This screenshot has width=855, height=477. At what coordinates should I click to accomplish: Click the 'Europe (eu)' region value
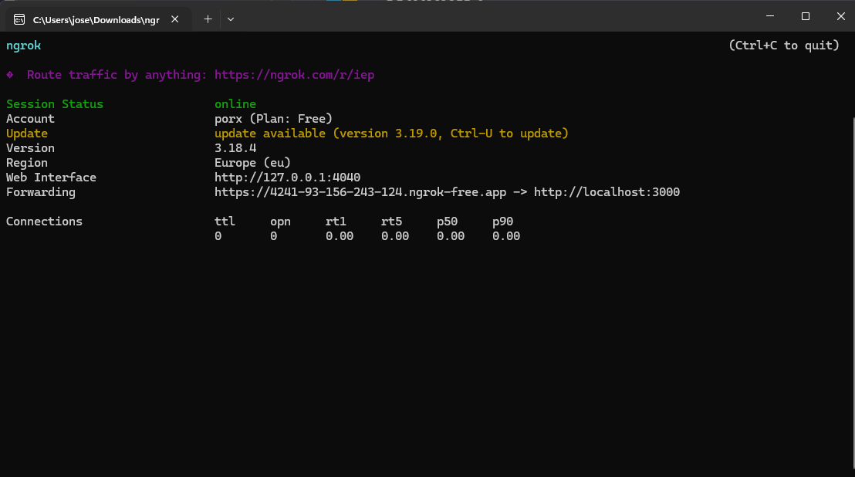tap(252, 163)
